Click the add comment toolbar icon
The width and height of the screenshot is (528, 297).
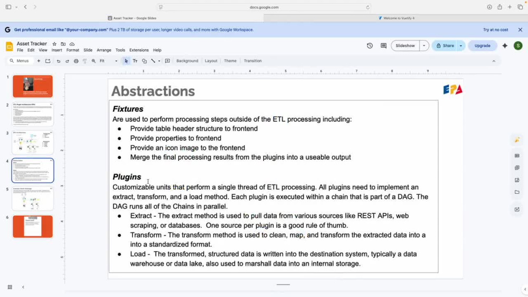click(167, 61)
